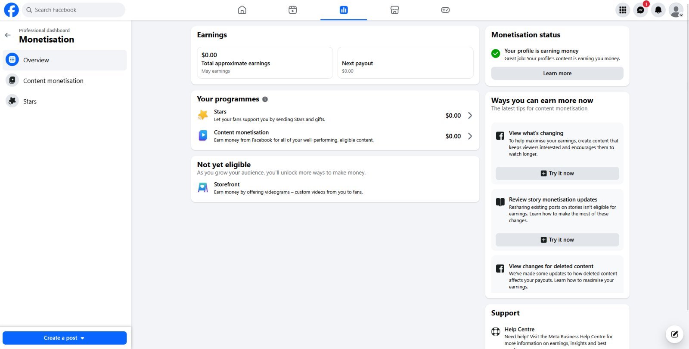
Task: Click the Help Centre lifebuoy icon
Action: (496, 332)
